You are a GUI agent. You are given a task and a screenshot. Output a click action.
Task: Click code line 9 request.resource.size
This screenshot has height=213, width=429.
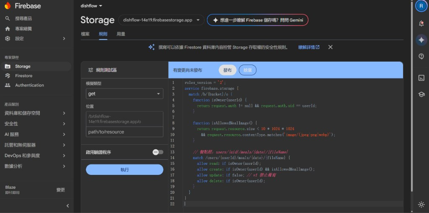click(246, 128)
